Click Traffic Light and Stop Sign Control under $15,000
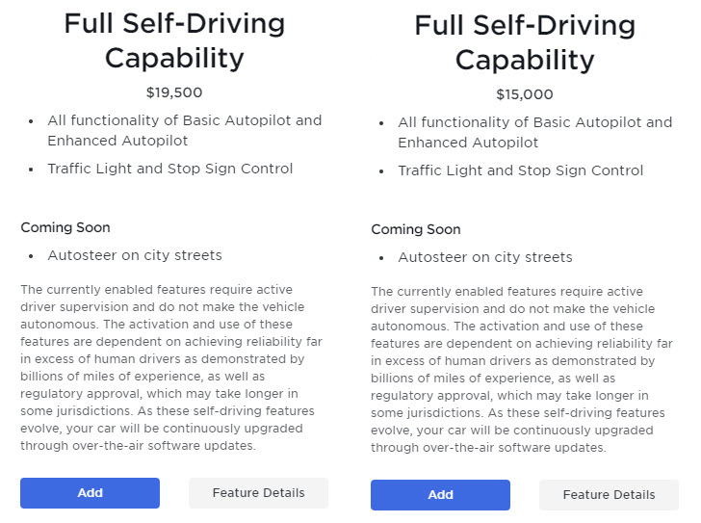701x523 pixels. tap(521, 170)
